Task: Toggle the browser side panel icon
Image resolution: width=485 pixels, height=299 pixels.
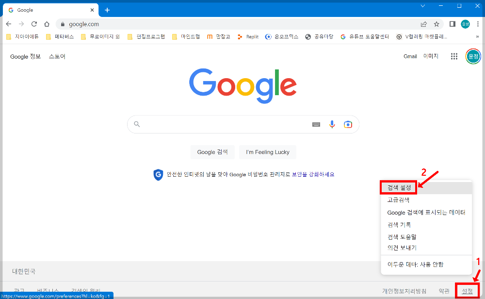Action: click(x=452, y=24)
